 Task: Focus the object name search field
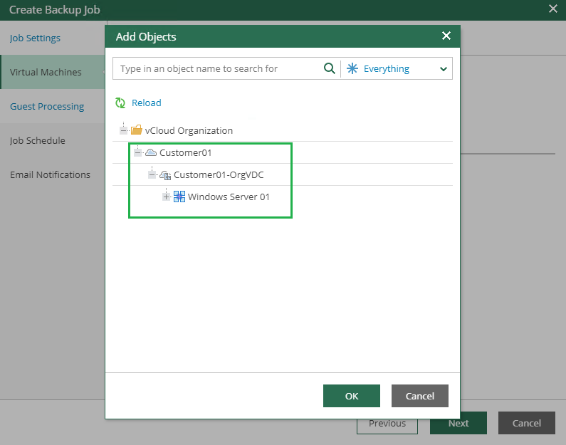click(x=217, y=68)
